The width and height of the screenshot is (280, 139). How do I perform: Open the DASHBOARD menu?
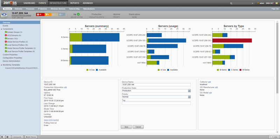coord(29,3)
